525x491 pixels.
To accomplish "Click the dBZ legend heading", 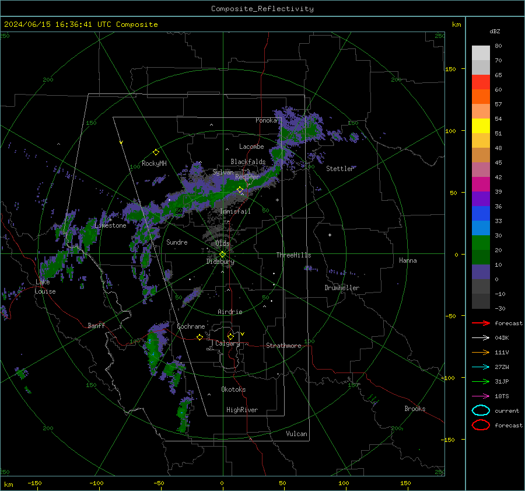I will coord(495,31).
